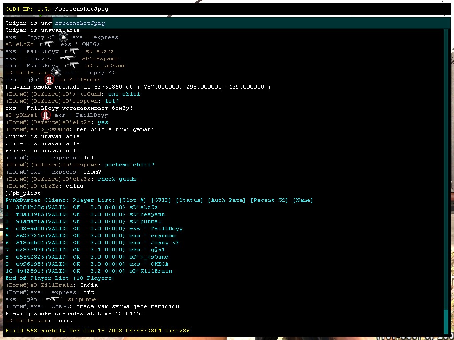Click headshot icon between g@n1 and sD'KillBrain

click(x=50, y=80)
